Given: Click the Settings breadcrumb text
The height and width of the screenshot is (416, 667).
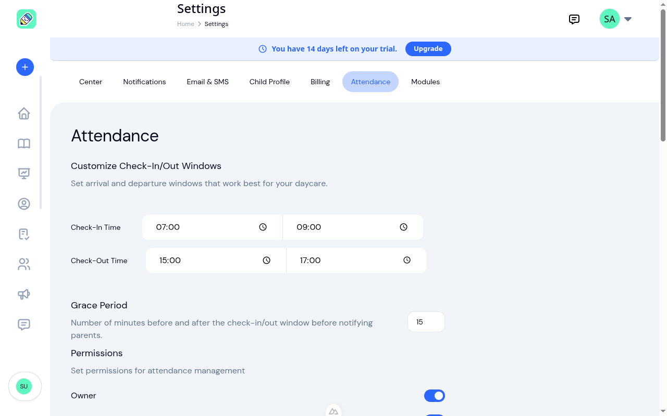Looking at the screenshot, I should [x=216, y=24].
